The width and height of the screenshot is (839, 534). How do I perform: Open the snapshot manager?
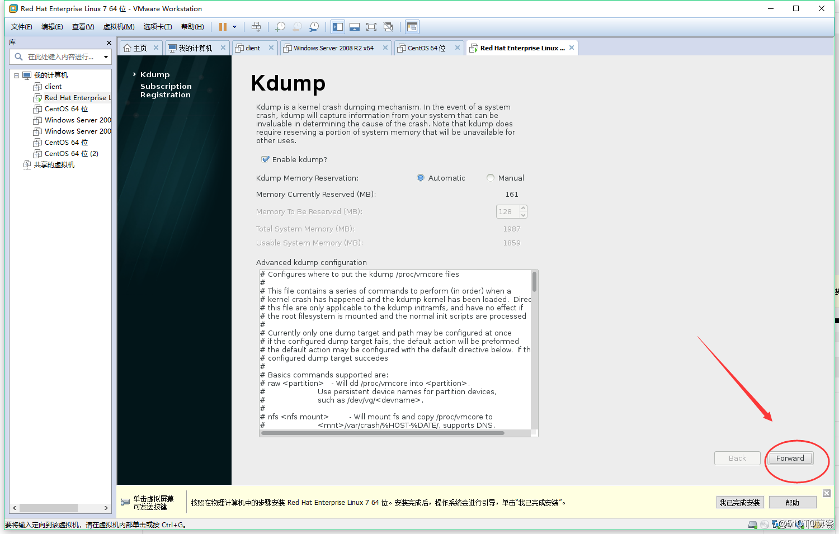(x=314, y=27)
